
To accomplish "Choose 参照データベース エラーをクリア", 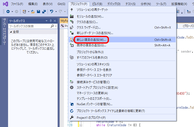I will (x=122, y=75).
